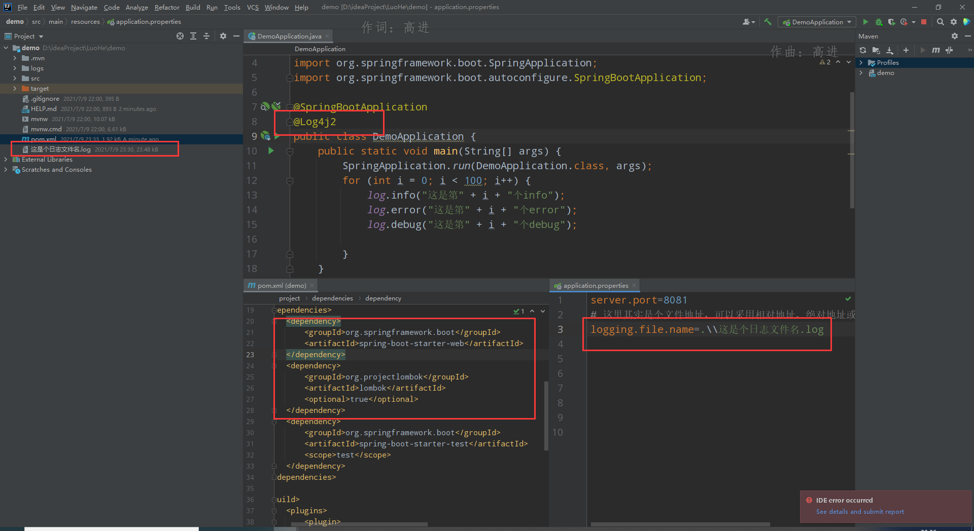
Task: Click the resources breadcrumb in navigation bar
Action: [85, 21]
